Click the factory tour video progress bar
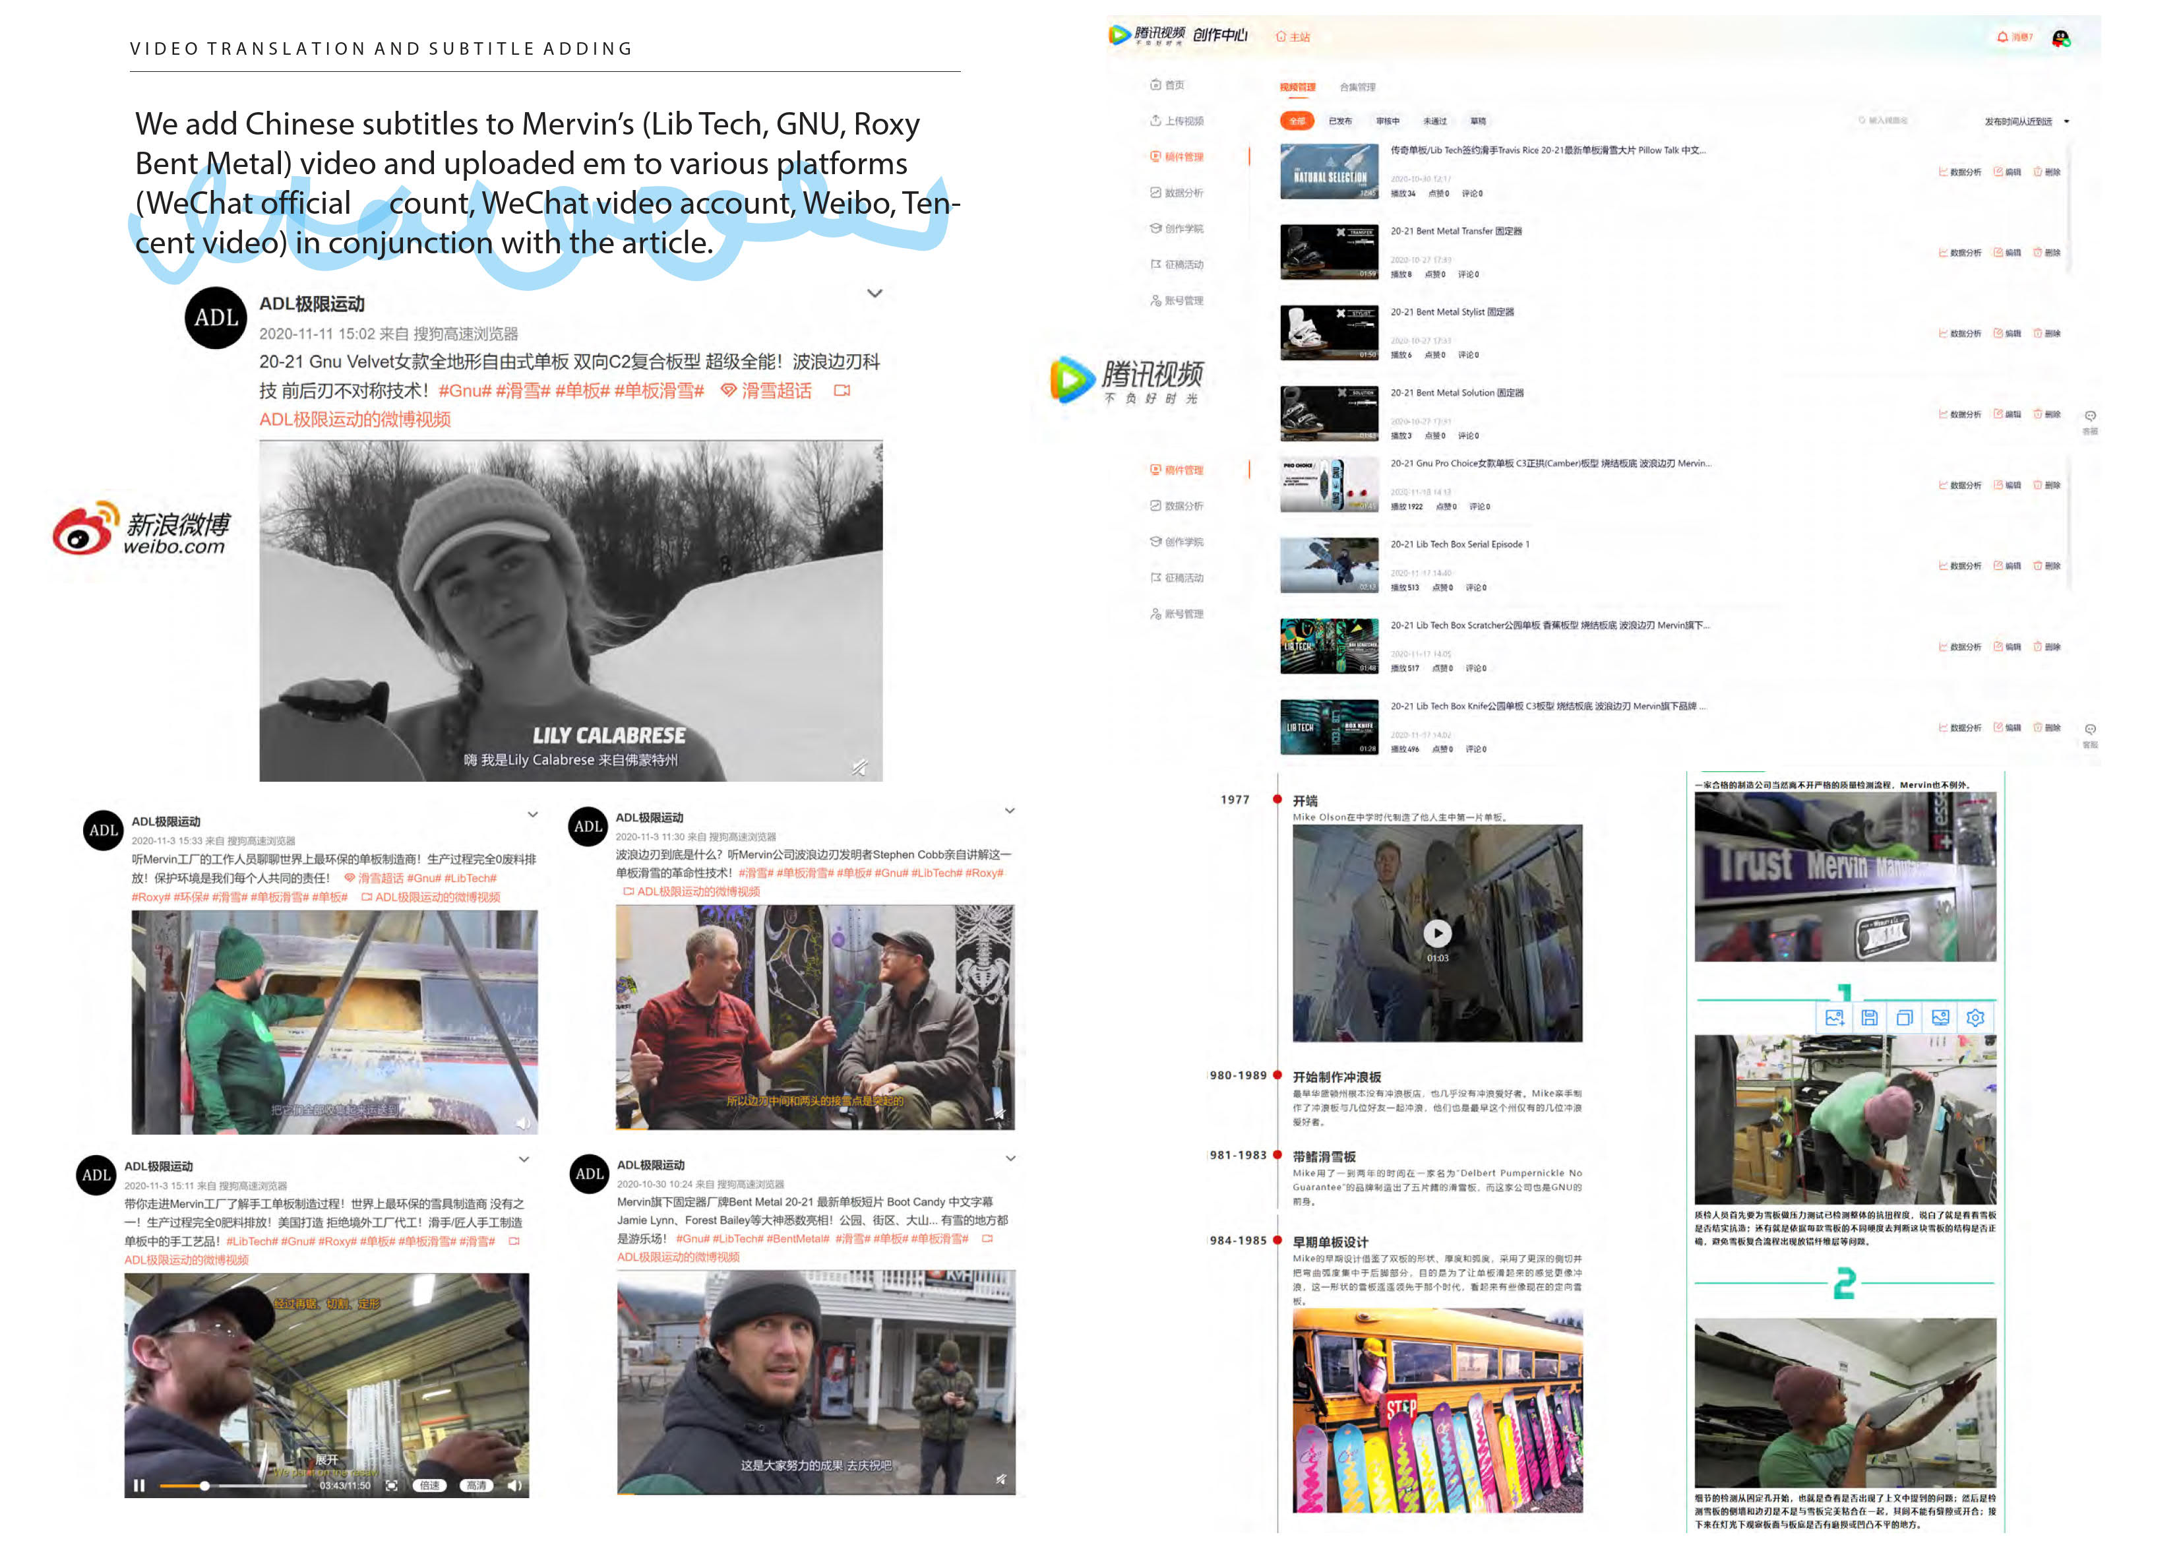Image resolution: width=2181 pixels, height=1543 pixels. 233,1486
